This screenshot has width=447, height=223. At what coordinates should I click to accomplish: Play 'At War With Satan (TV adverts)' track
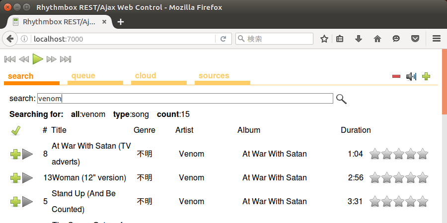pyautogui.click(x=28, y=154)
